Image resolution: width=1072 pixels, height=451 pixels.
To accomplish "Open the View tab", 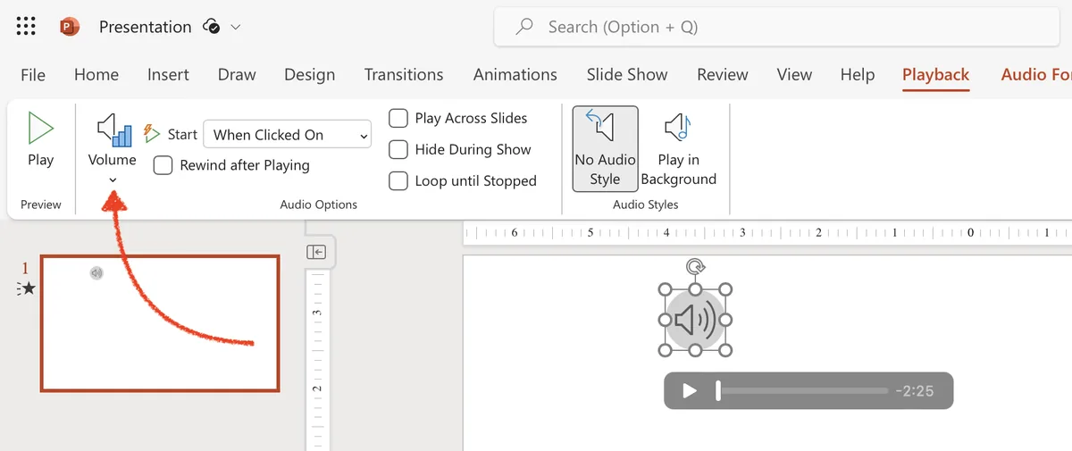I will click(794, 74).
